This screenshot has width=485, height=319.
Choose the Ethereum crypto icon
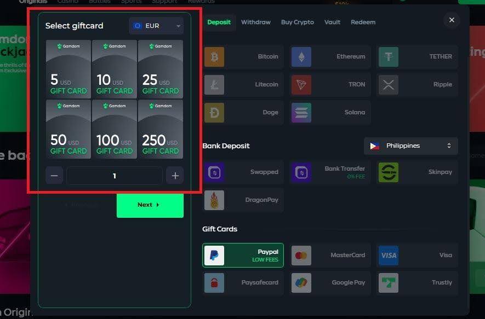[301, 57]
